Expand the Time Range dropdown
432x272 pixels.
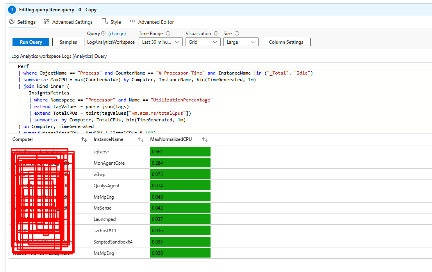[x=161, y=42]
